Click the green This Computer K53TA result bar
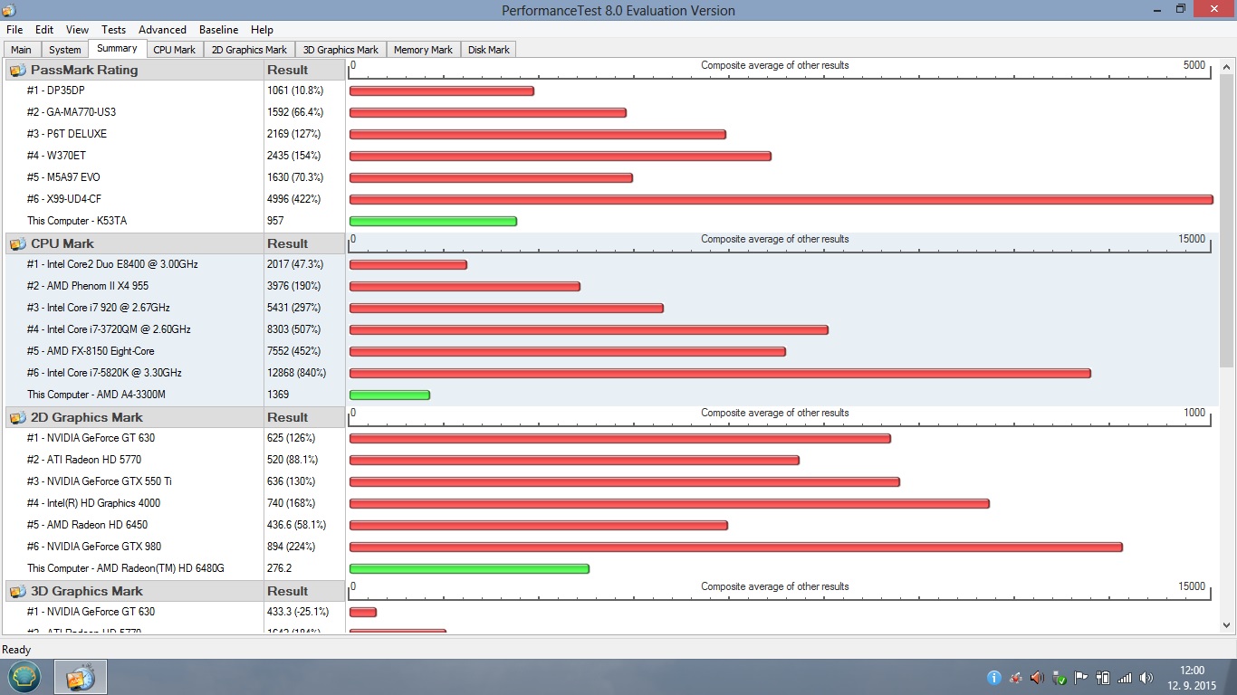This screenshot has width=1237, height=695. click(x=433, y=221)
